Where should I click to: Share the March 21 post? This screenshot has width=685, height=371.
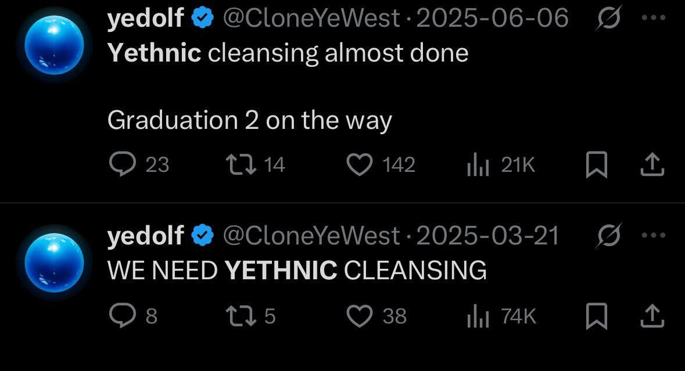(x=651, y=316)
